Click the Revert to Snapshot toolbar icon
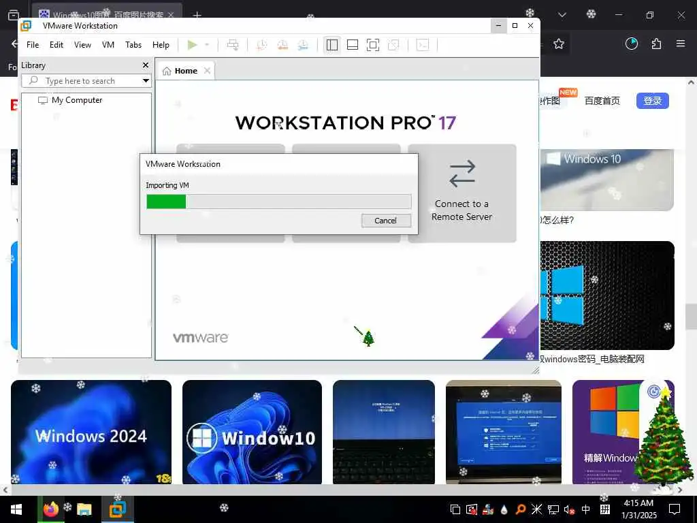 (282, 45)
